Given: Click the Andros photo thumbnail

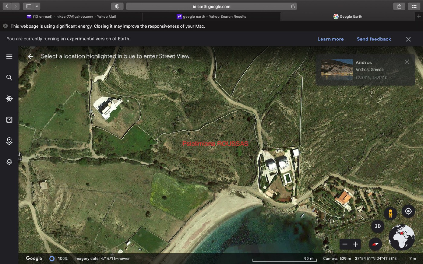Looking at the screenshot, I should click(x=337, y=70).
